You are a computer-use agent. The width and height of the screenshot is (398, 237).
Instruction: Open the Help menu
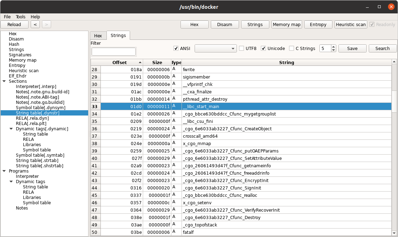point(35,17)
